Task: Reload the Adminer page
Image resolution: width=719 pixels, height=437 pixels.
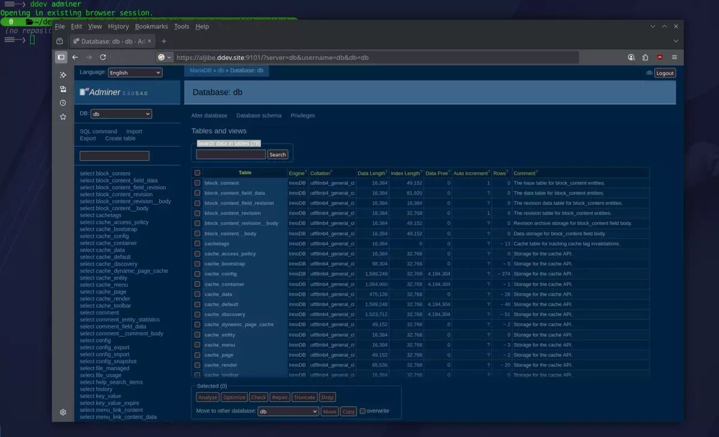Action: point(103,57)
